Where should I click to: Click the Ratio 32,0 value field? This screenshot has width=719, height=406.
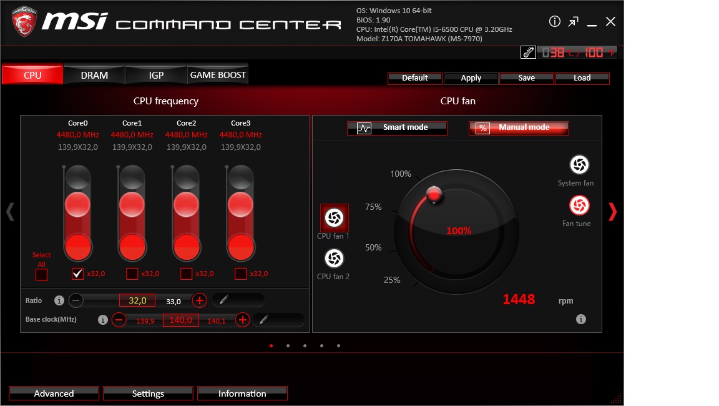[137, 300]
